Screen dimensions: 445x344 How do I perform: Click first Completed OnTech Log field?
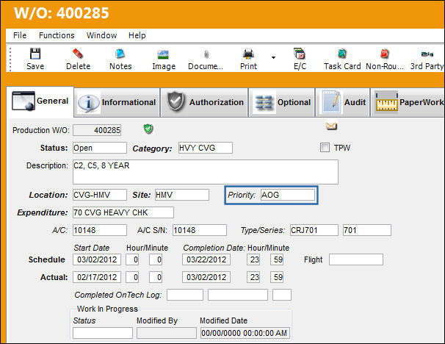click(185, 295)
